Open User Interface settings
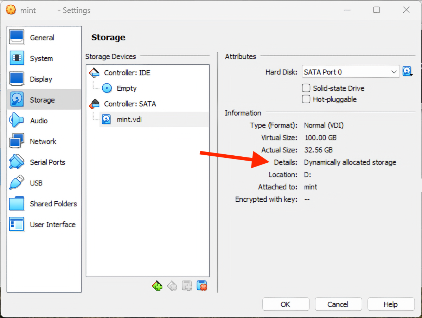The width and height of the screenshot is (422, 318). (44, 224)
